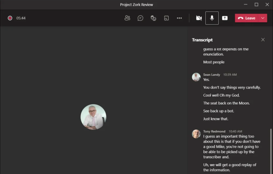This screenshot has height=174, width=273.
Task: Click the Project Zork Review title bar
Action: pyautogui.click(x=136, y=5)
